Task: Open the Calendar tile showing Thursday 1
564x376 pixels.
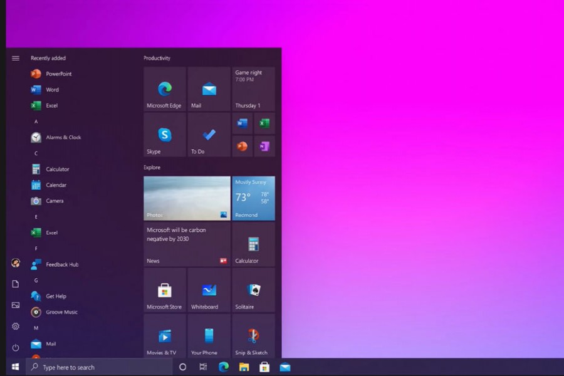Action: point(253,89)
